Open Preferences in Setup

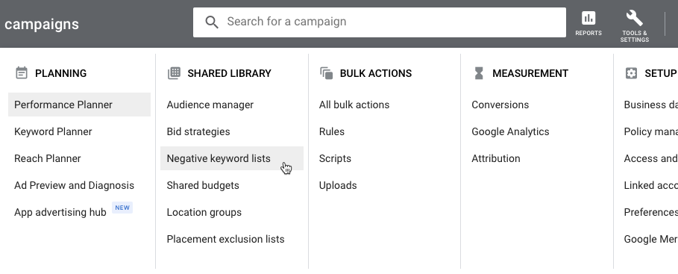coord(650,212)
